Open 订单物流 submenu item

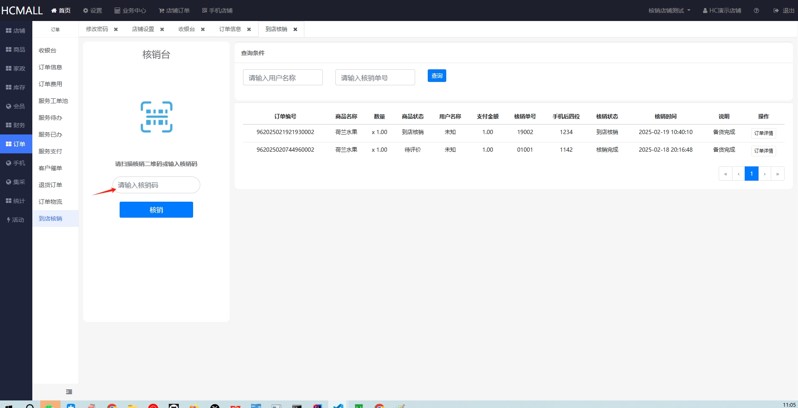coord(55,202)
